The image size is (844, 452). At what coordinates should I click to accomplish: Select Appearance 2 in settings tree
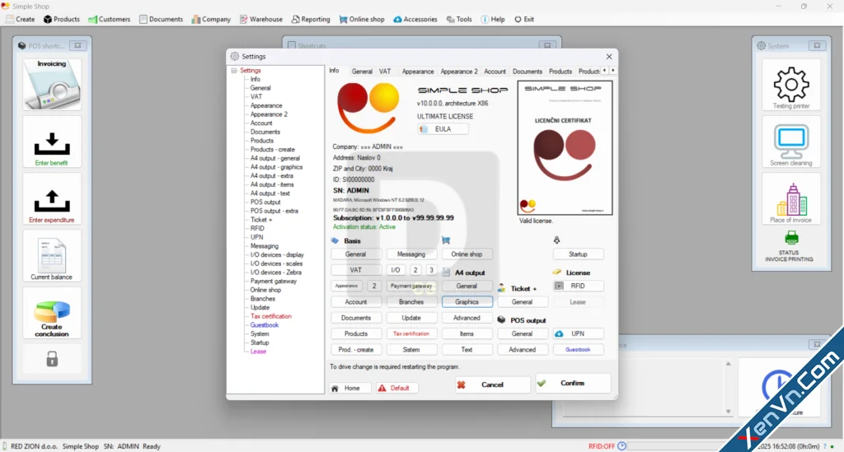coord(269,114)
